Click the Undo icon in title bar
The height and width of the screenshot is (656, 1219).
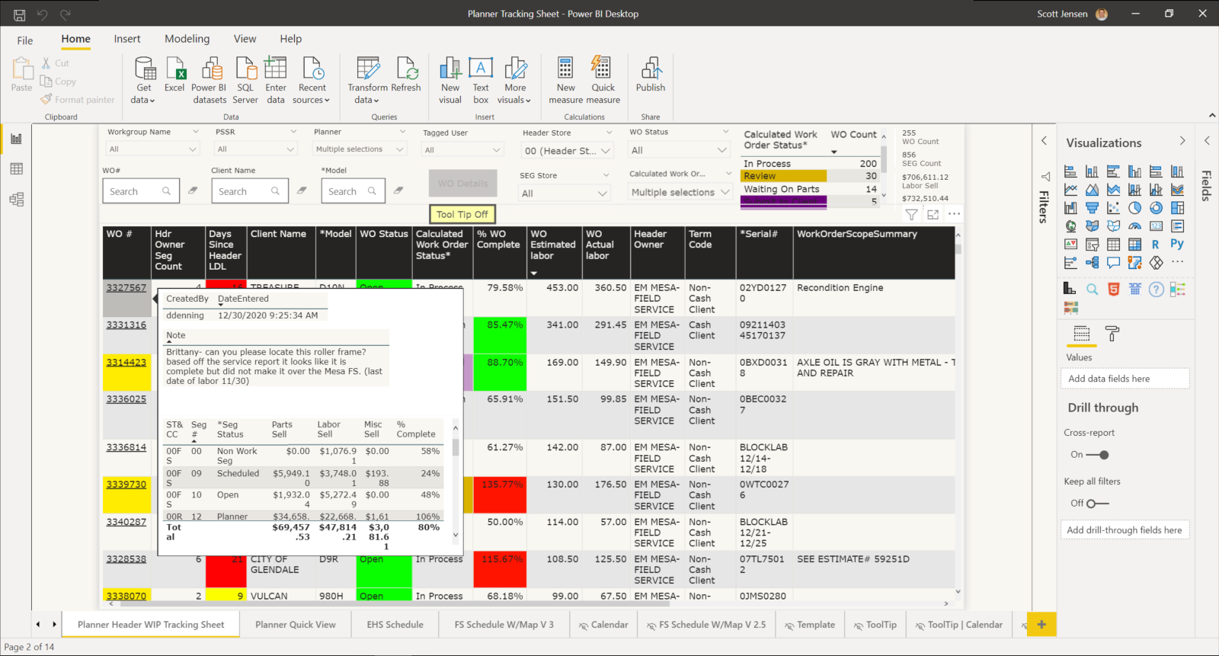[x=42, y=14]
